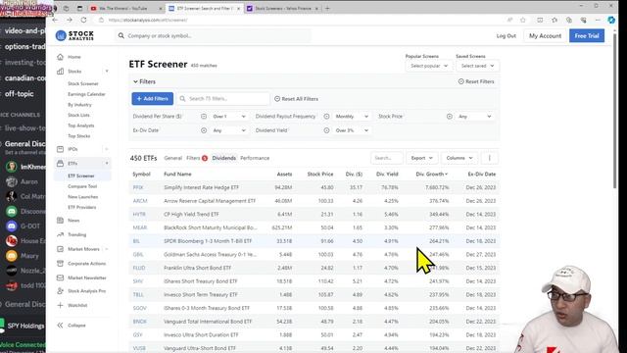This screenshot has height=353, width=627.
Task: Click the table Search field
Action: point(387,158)
